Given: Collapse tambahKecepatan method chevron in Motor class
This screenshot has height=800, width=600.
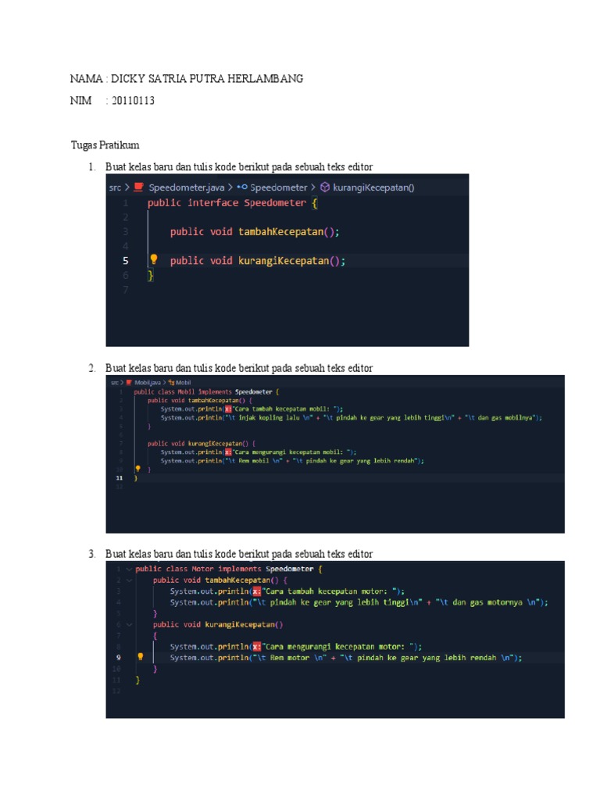Looking at the screenshot, I should pos(129,580).
